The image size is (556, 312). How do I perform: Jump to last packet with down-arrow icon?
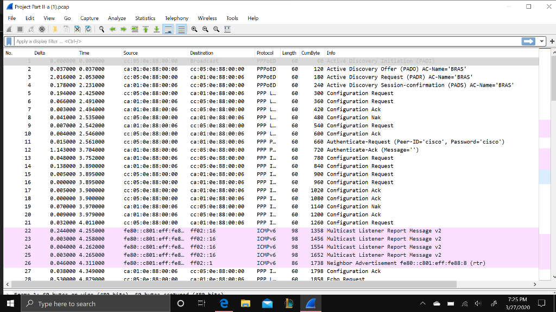(x=157, y=29)
